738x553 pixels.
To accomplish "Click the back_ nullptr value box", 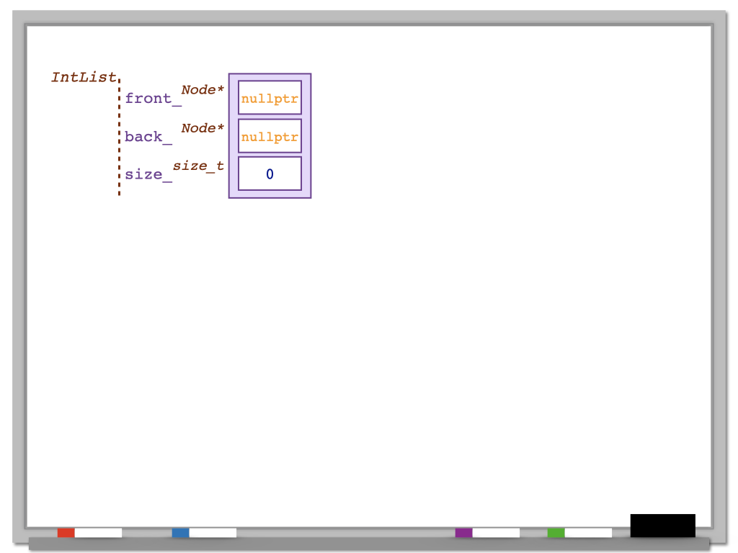I will [x=270, y=136].
